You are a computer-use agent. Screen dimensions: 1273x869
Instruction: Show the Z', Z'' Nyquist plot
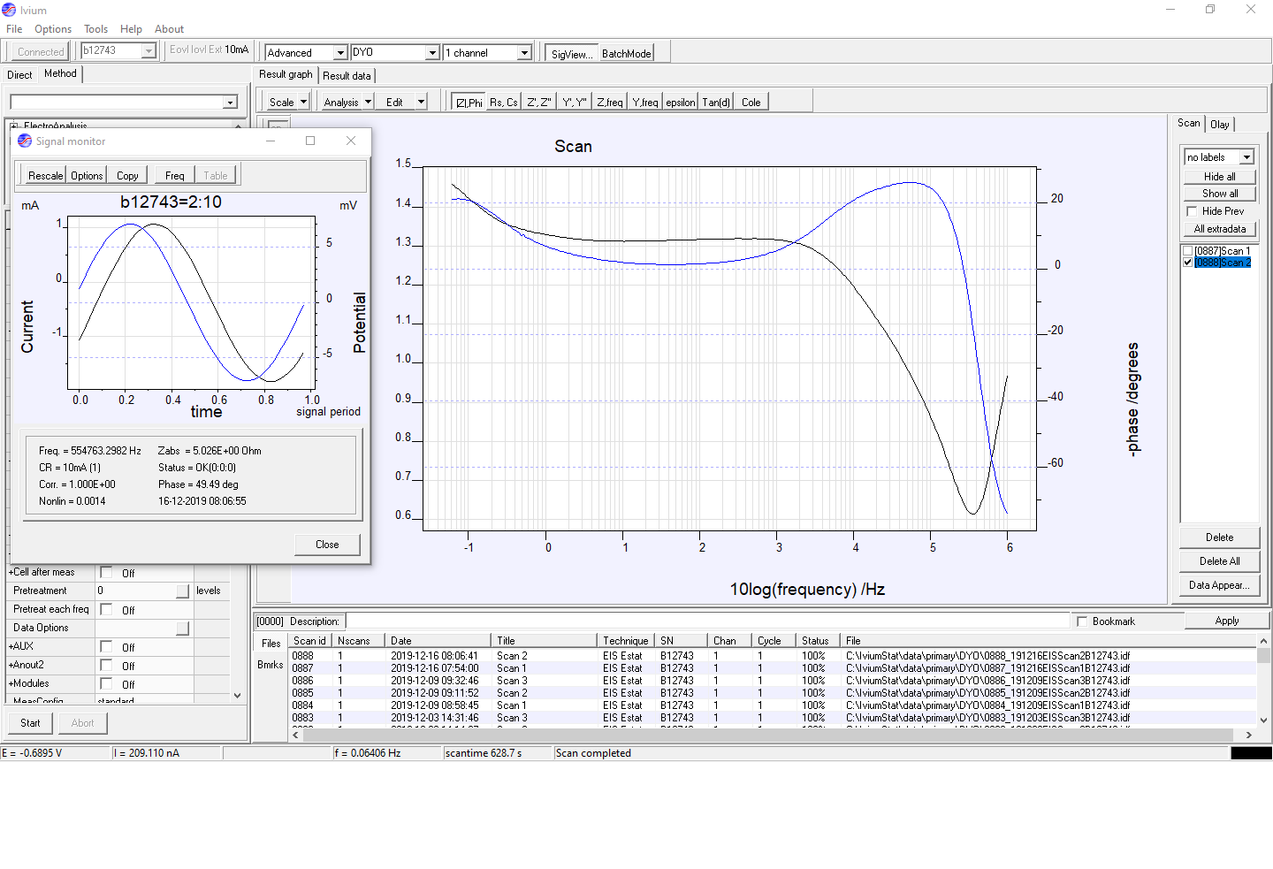[x=539, y=103]
